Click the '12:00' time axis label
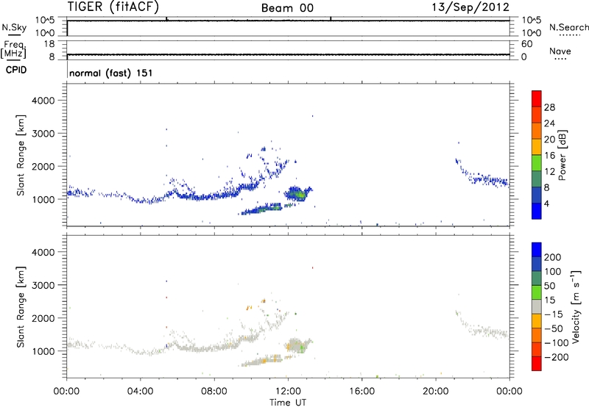 click(x=288, y=392)
